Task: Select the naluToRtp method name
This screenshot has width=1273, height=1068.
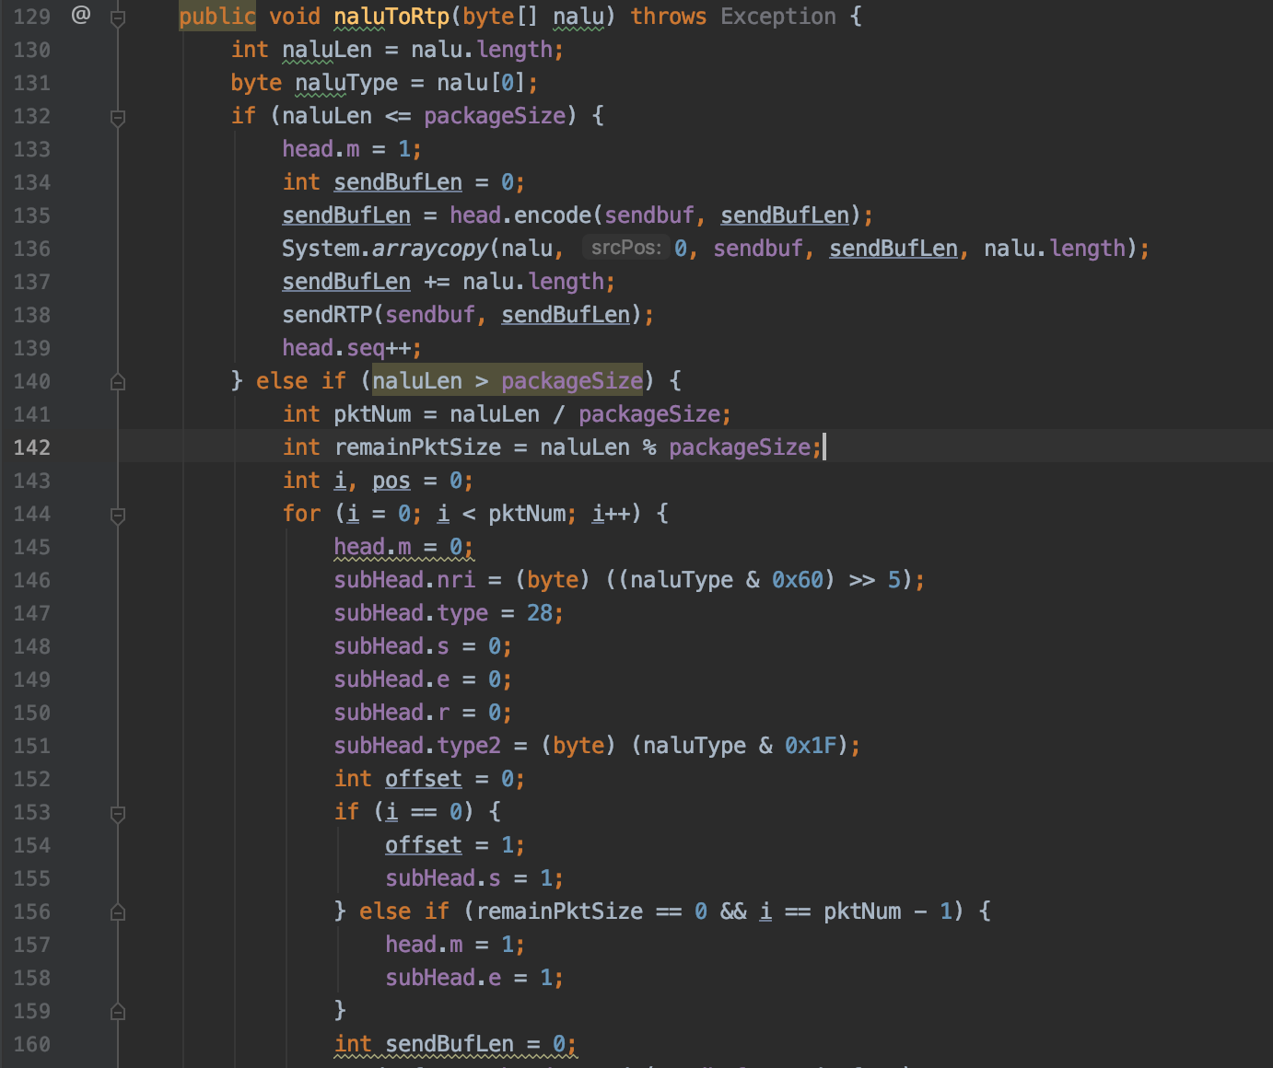Action: [x=393, y=16]
